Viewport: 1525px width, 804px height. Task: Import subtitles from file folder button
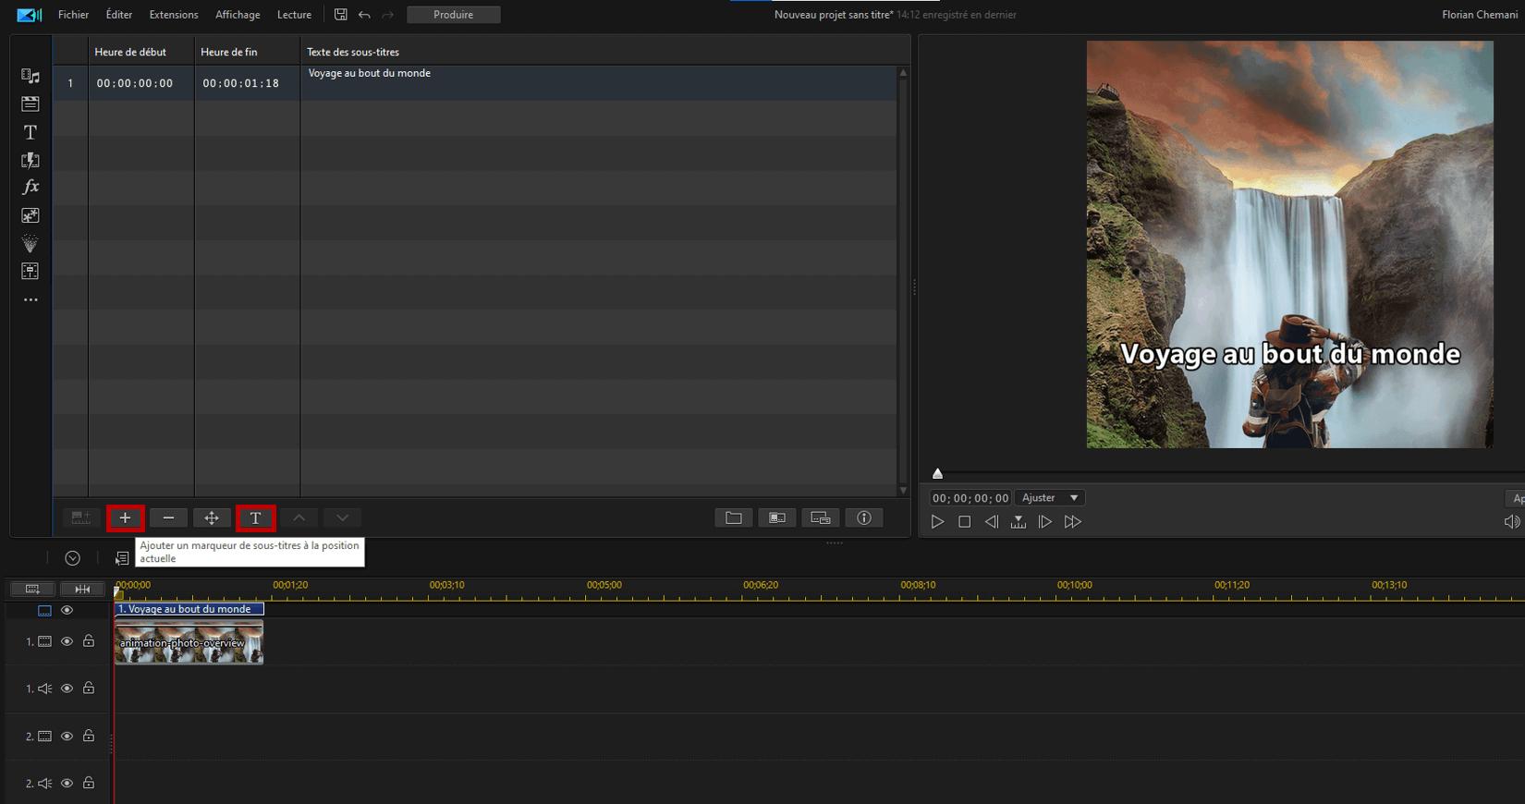click(734, 518)
